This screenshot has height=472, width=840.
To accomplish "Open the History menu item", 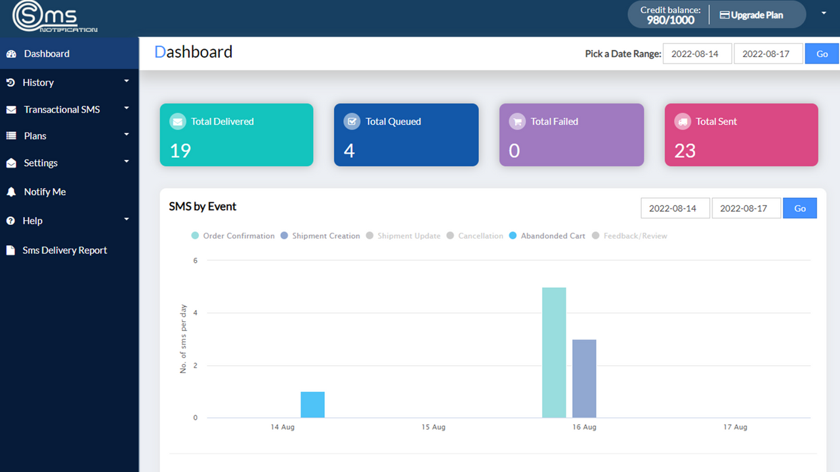I will click(x=70, y=83).
